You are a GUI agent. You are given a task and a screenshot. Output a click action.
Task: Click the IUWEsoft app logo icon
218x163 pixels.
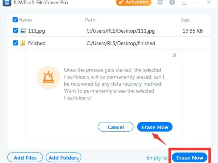7,3
